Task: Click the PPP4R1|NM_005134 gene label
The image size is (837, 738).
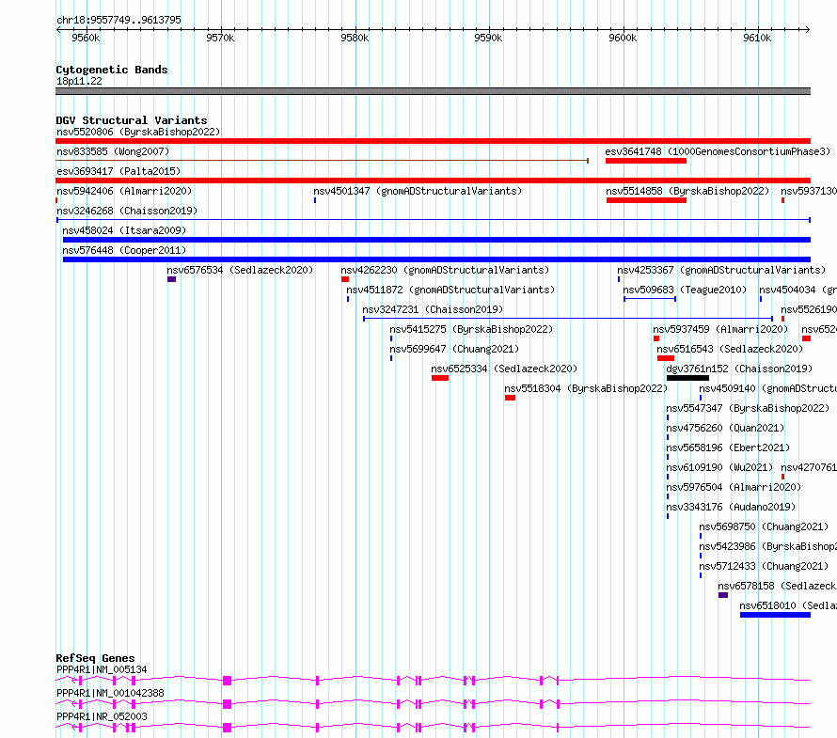Action: (102, 669)
